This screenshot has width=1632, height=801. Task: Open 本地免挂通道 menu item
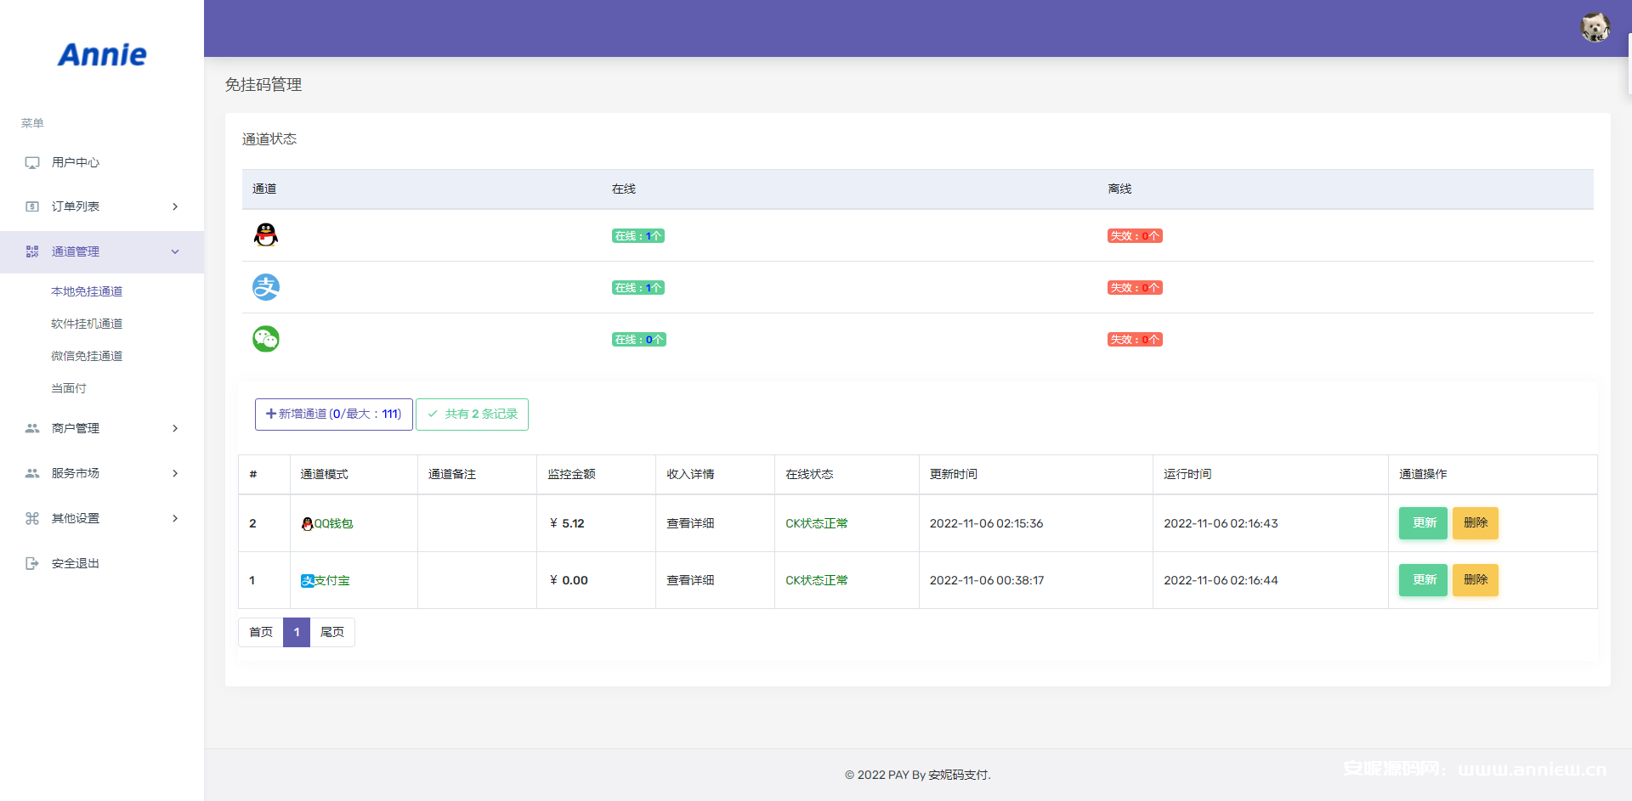(x=87, y=291)
